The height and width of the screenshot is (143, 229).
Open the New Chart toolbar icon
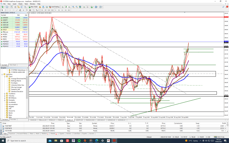(x=2, y=7)
